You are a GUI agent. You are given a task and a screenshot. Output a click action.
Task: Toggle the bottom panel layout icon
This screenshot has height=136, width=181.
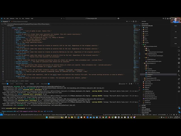click(168, 18)
